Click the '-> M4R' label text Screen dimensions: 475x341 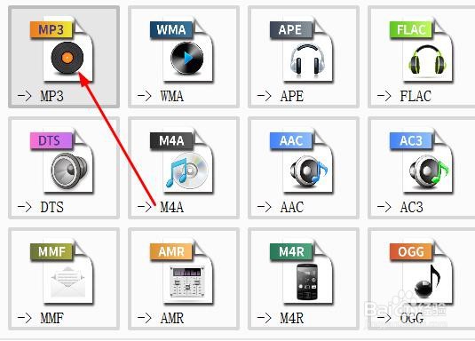click(x=281, y=318)
